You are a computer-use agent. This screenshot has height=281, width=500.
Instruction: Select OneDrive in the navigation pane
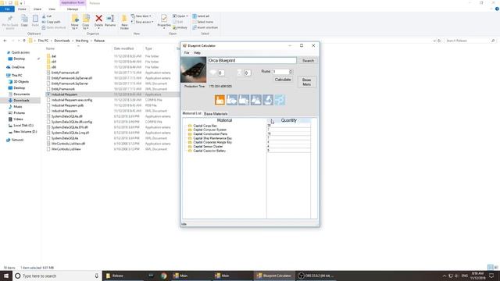pyautogui.click(x=18, y=67)
